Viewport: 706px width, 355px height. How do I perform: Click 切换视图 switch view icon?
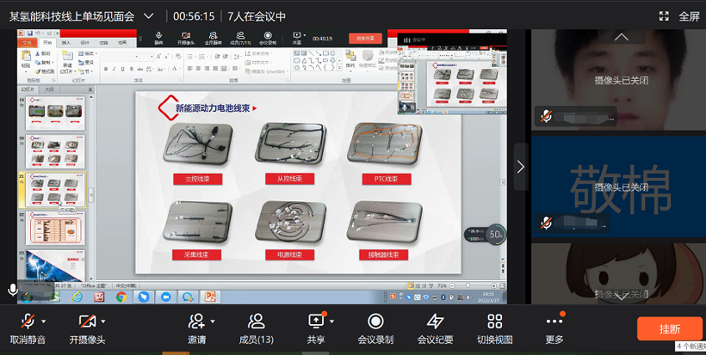tap(495, 321)
